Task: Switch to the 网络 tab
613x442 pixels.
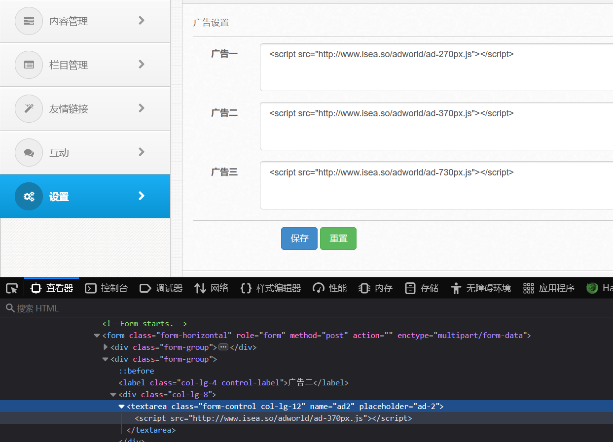Action: 211,288
